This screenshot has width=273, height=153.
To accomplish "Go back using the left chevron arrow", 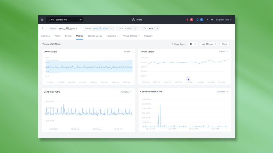I will (x=42, y=28).
